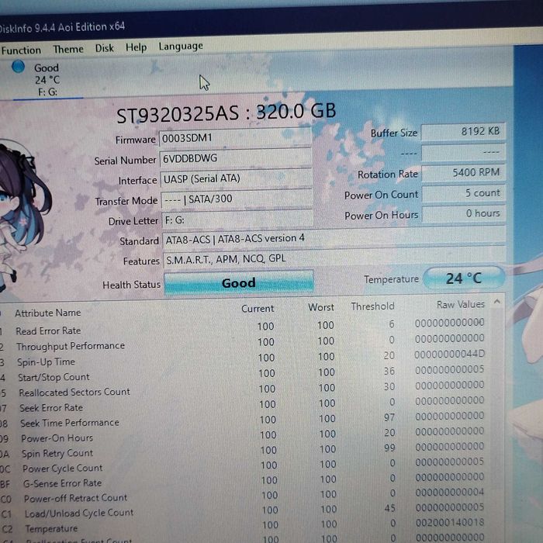
Task: Click threshold value 97 of Seek Time Performance
Action: [389, 417]
